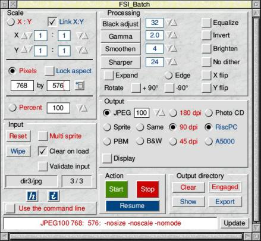Viewport: 261px width, 241px height.
Task: Click the Reset input button
Action: pyautogui.click(x=18, y=136)
